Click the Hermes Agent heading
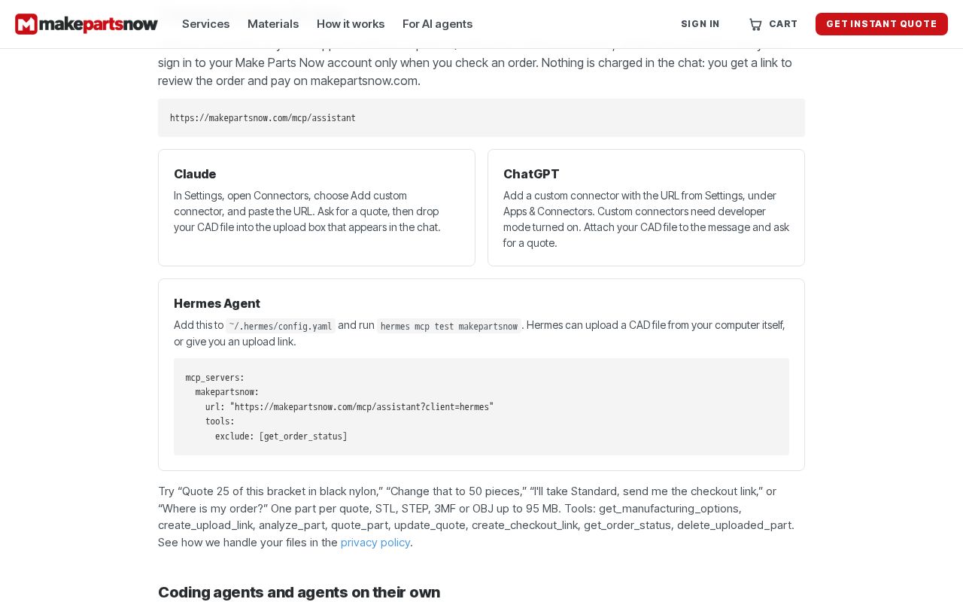The height and width of the screenshot is (602, 963). tap(217, 303)
